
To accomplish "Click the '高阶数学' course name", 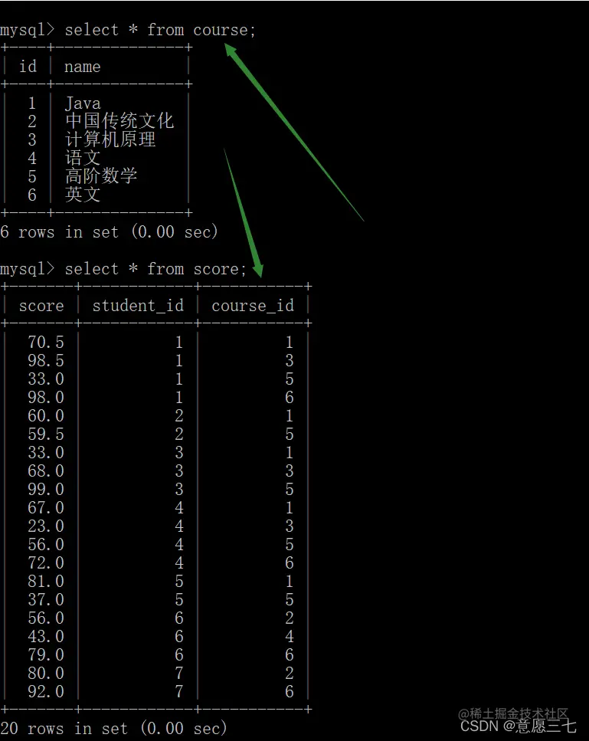I will click(x=101, y=175).
